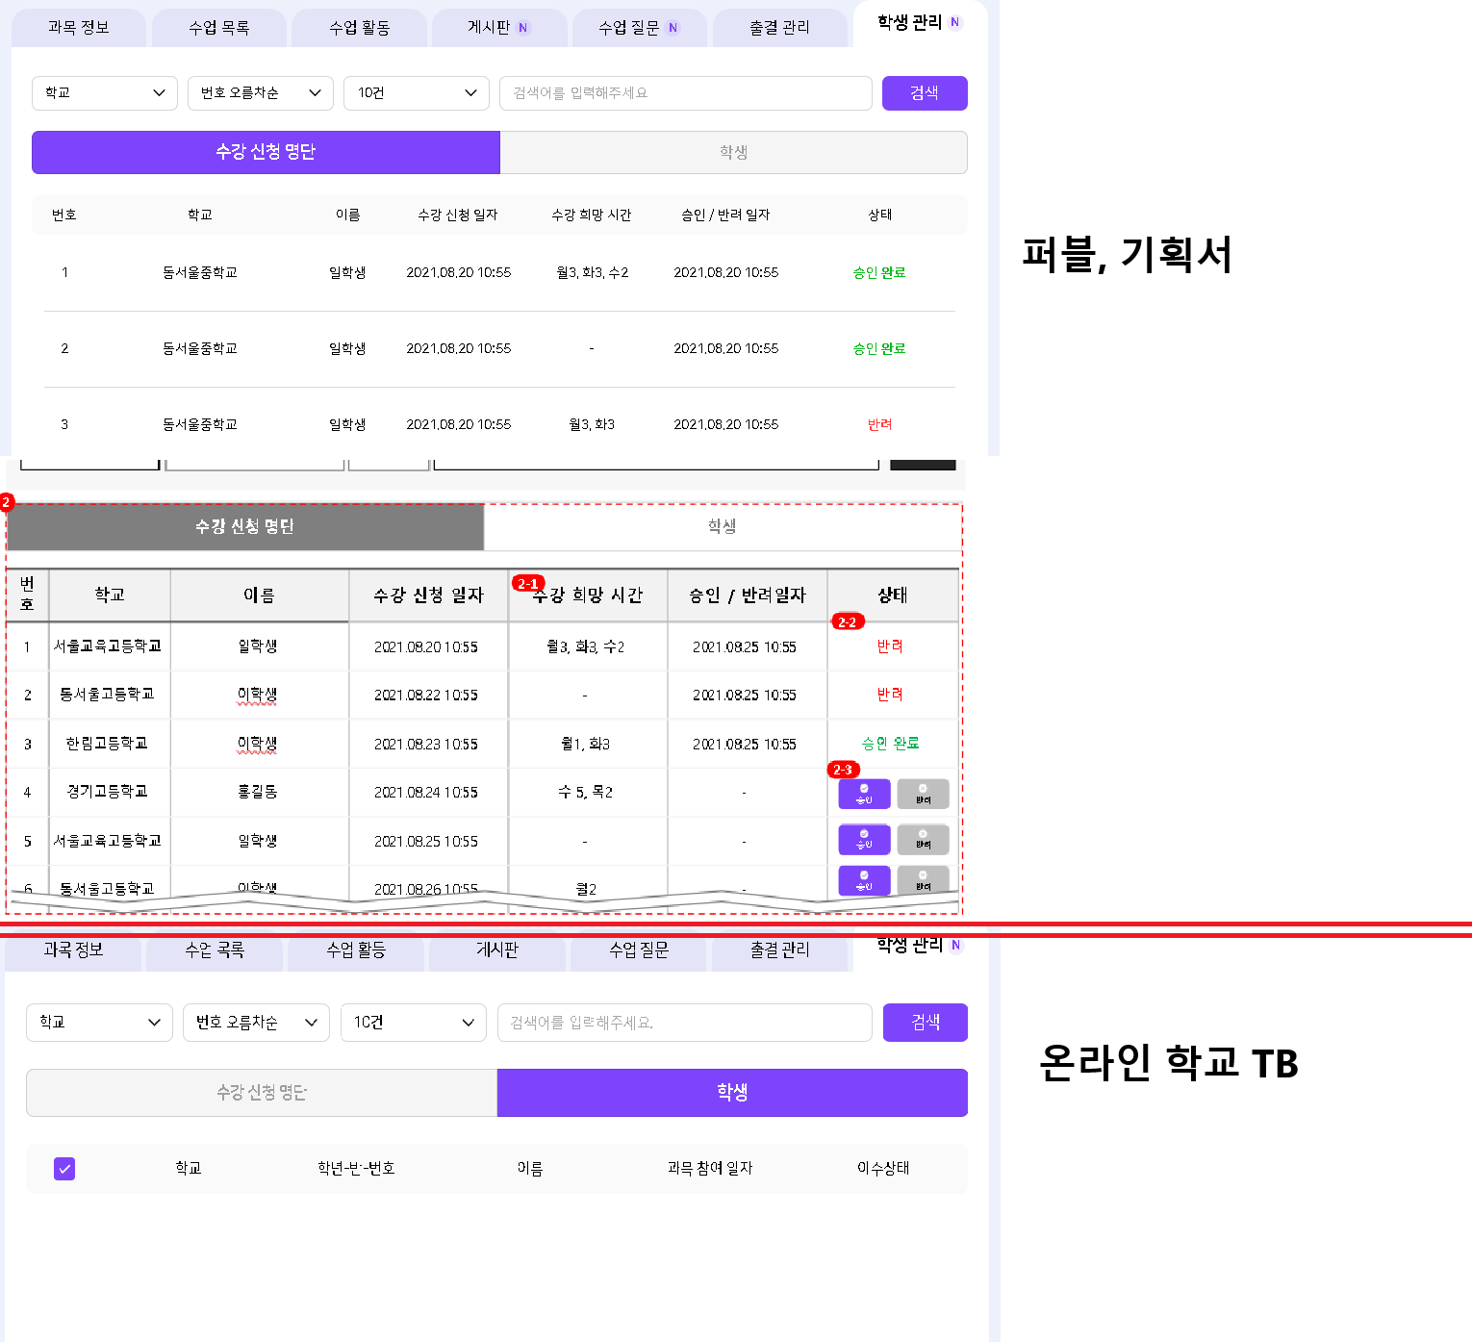This screenshot has height=1342, width=1472.
Task: Click 반려 icon in the 2021.08.26 request row
Action: tap(923, 879)
